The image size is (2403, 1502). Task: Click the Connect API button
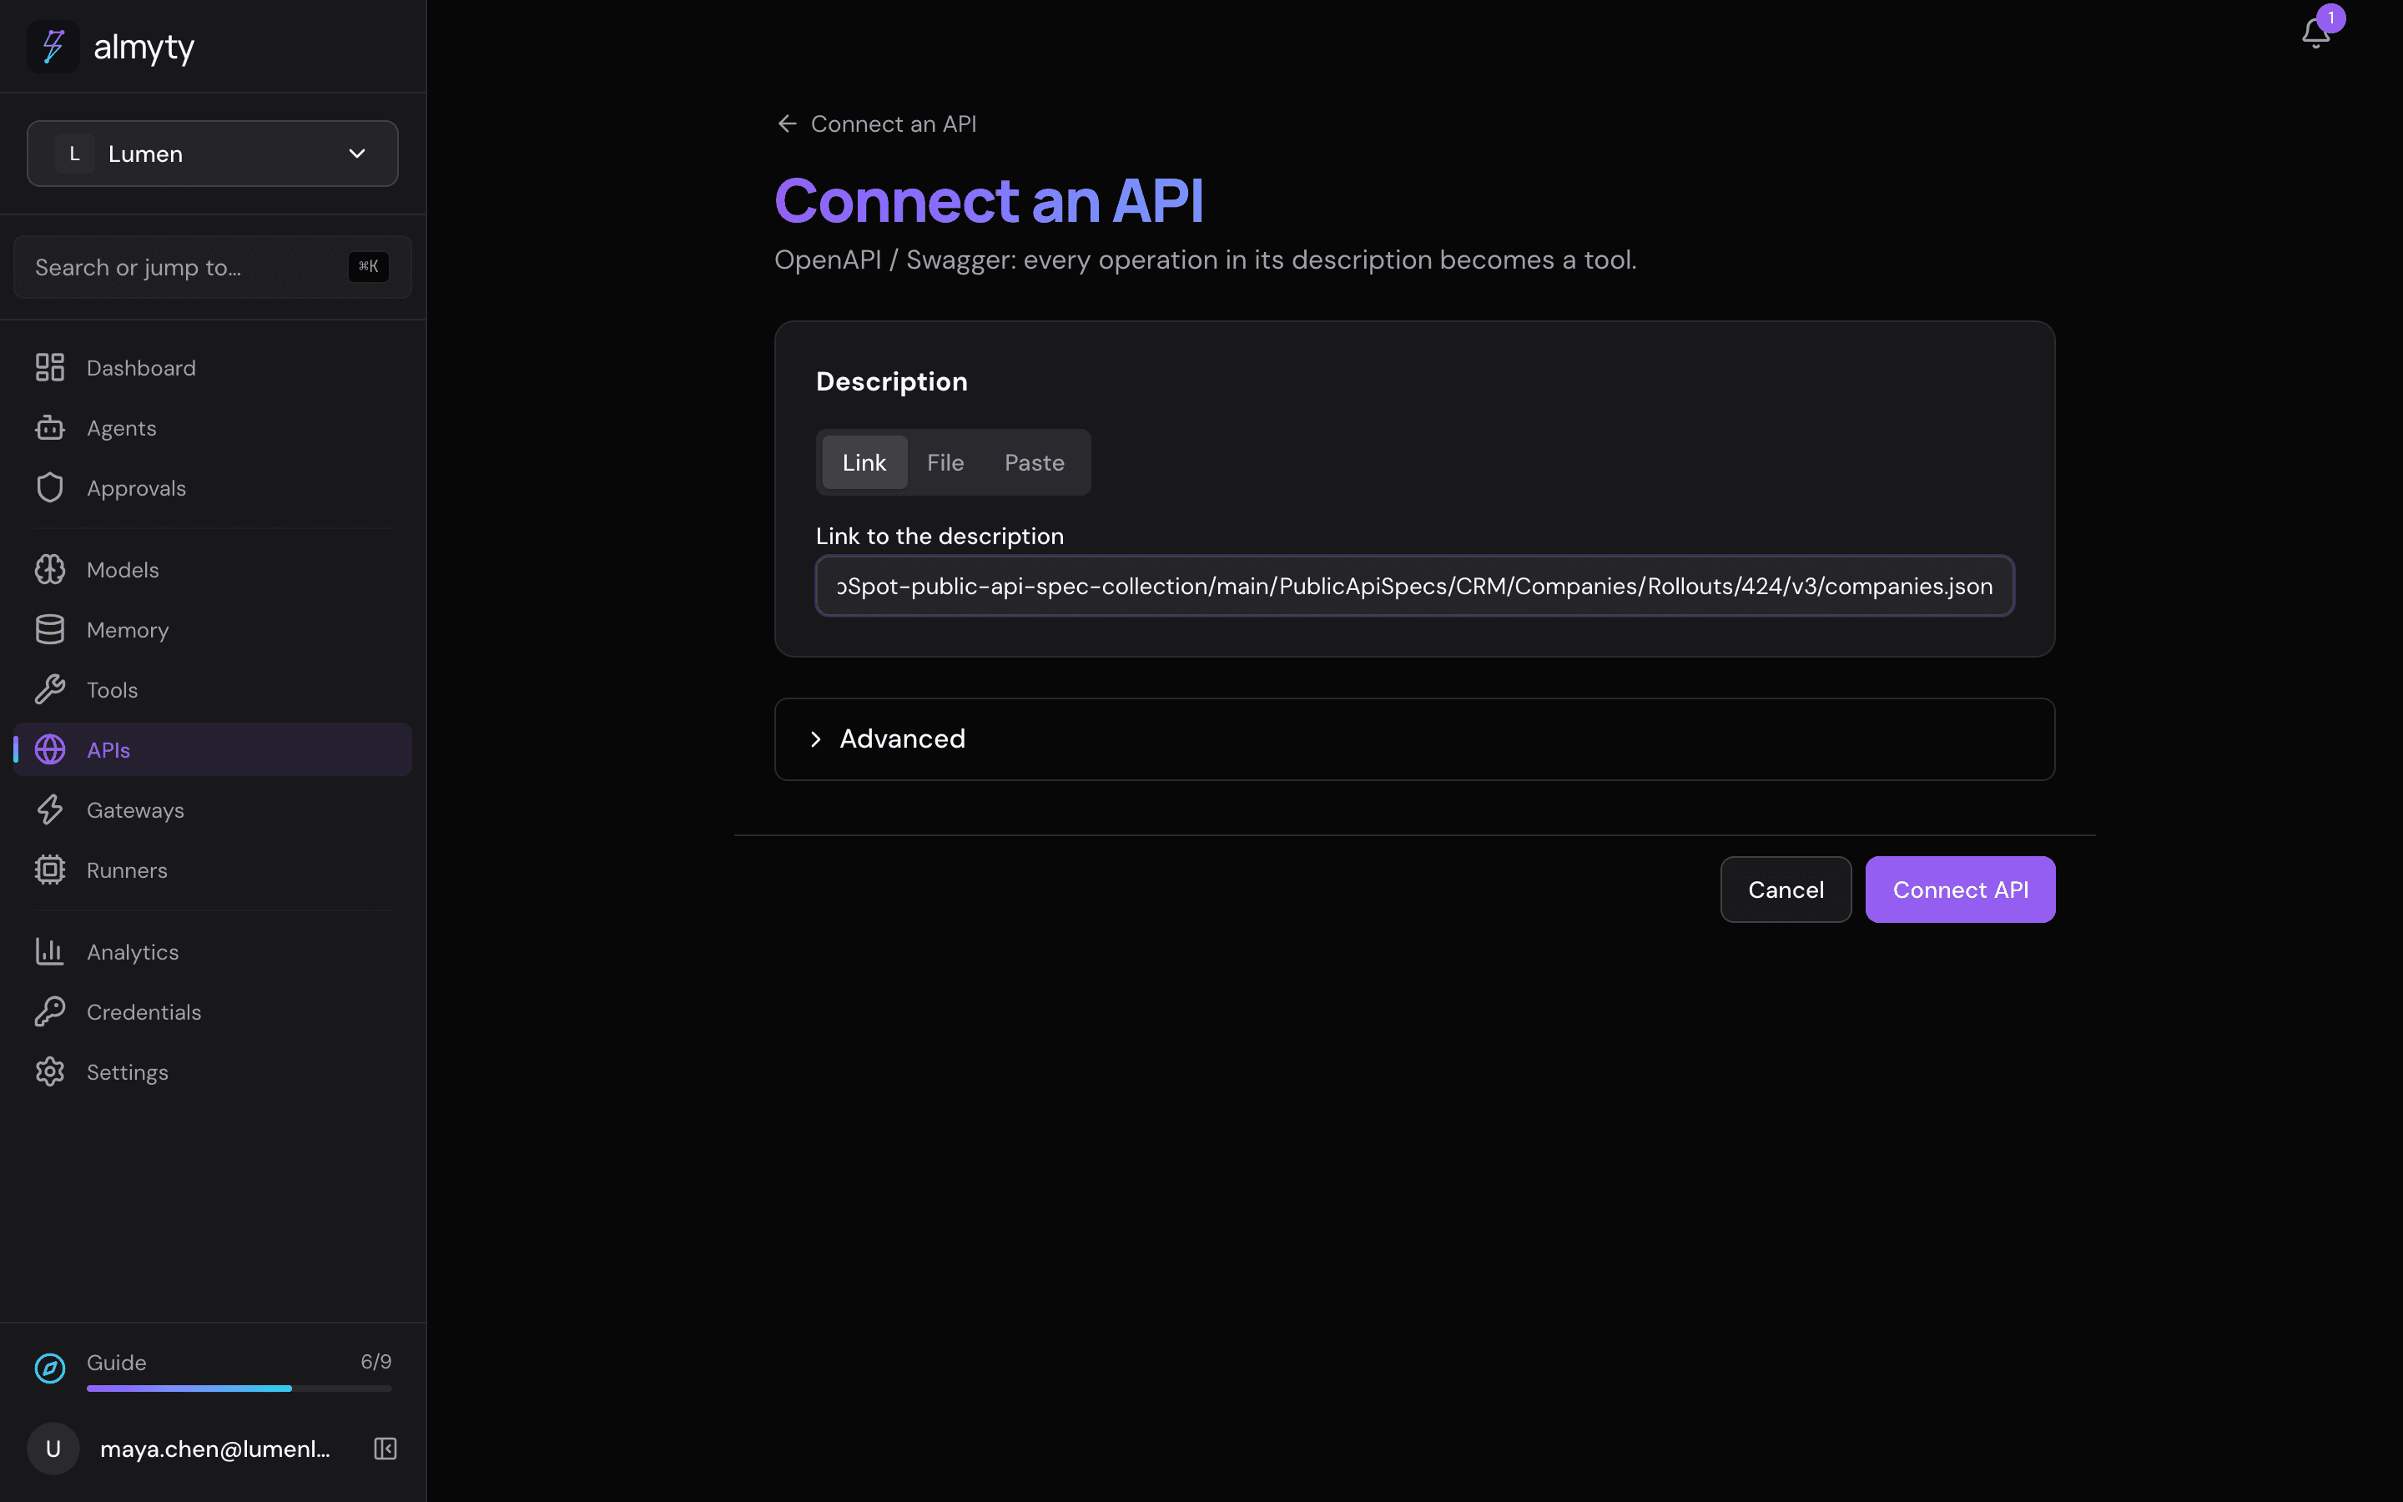pyautogui.click(x=1960, y=890)
